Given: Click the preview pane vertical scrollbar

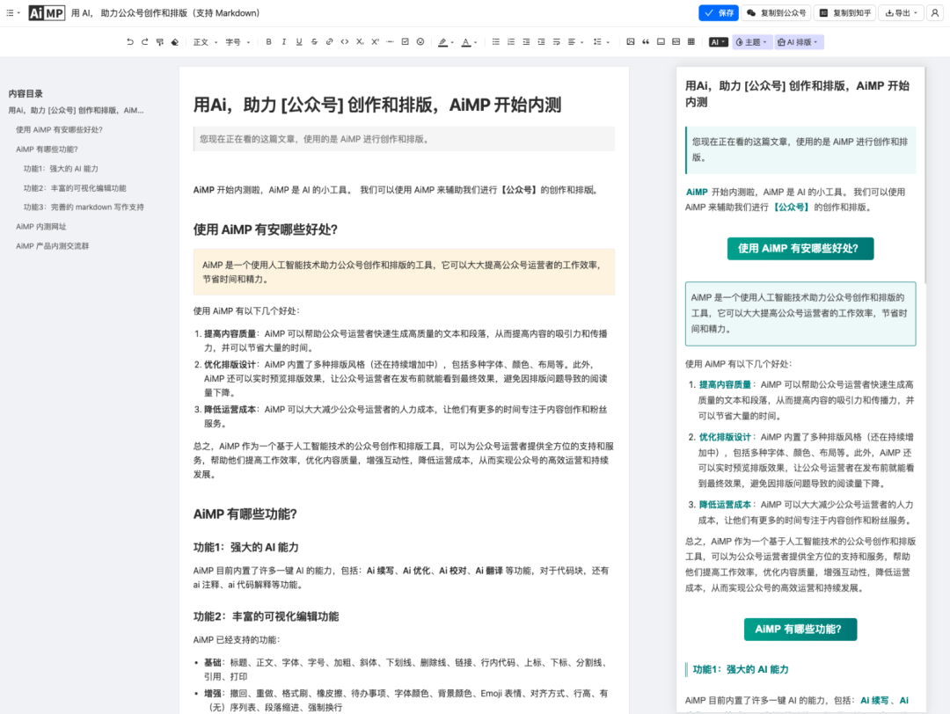Looking at the screenshot, I should [925, 176].
